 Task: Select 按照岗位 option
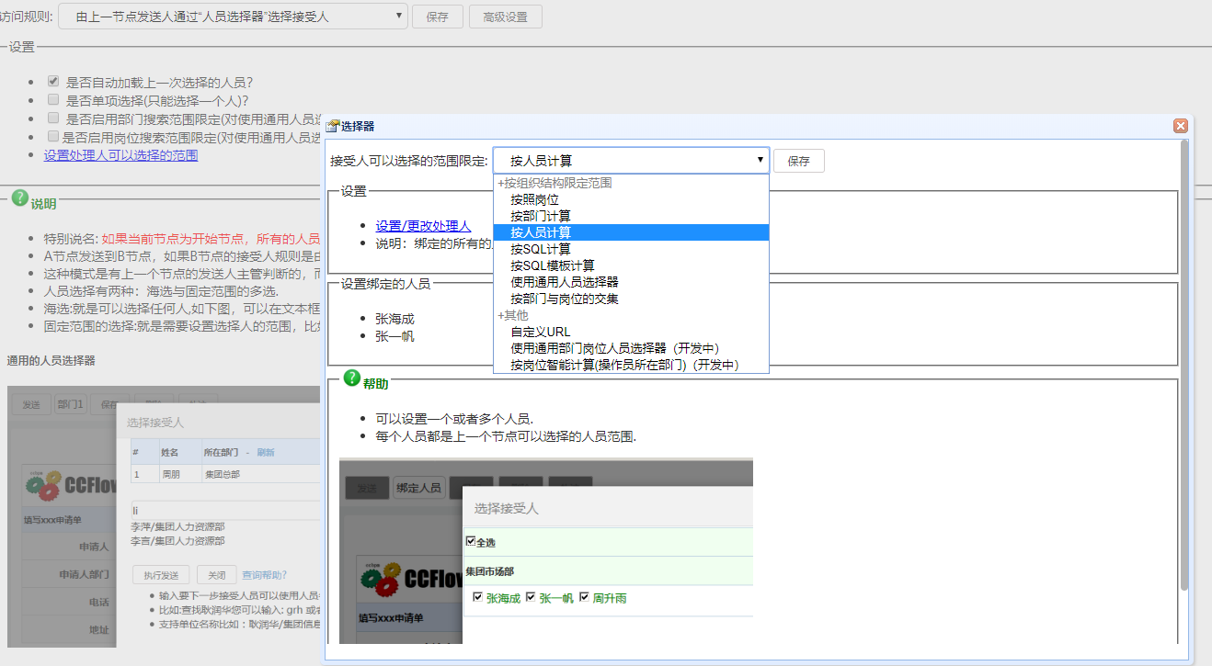coord(631,199)
